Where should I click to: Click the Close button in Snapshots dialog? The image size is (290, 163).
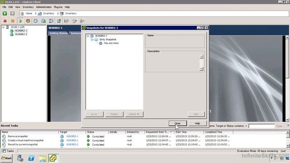(x=178, y=123)
